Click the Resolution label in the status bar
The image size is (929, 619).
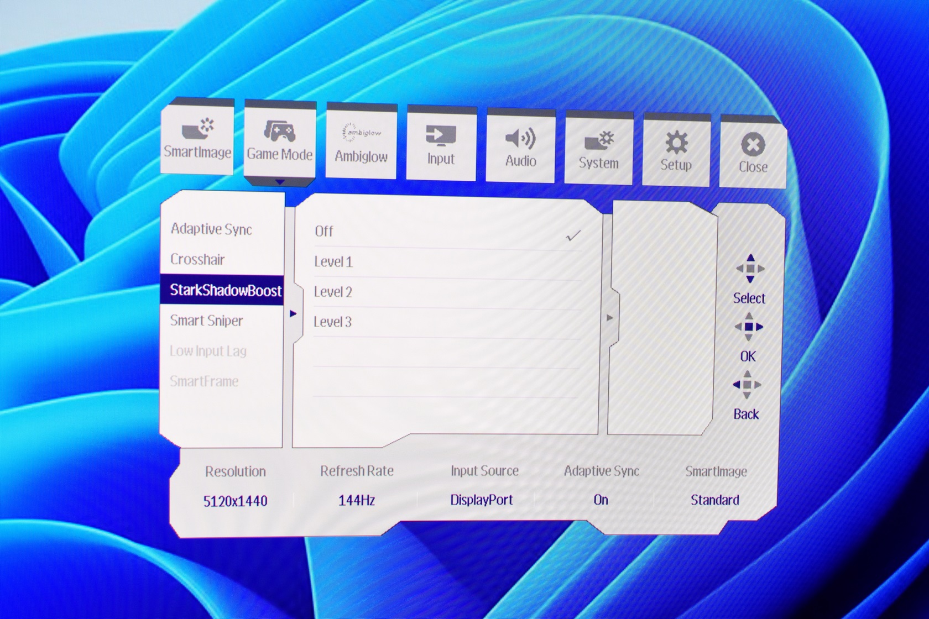pyautogui.click(x=236, y=471)
